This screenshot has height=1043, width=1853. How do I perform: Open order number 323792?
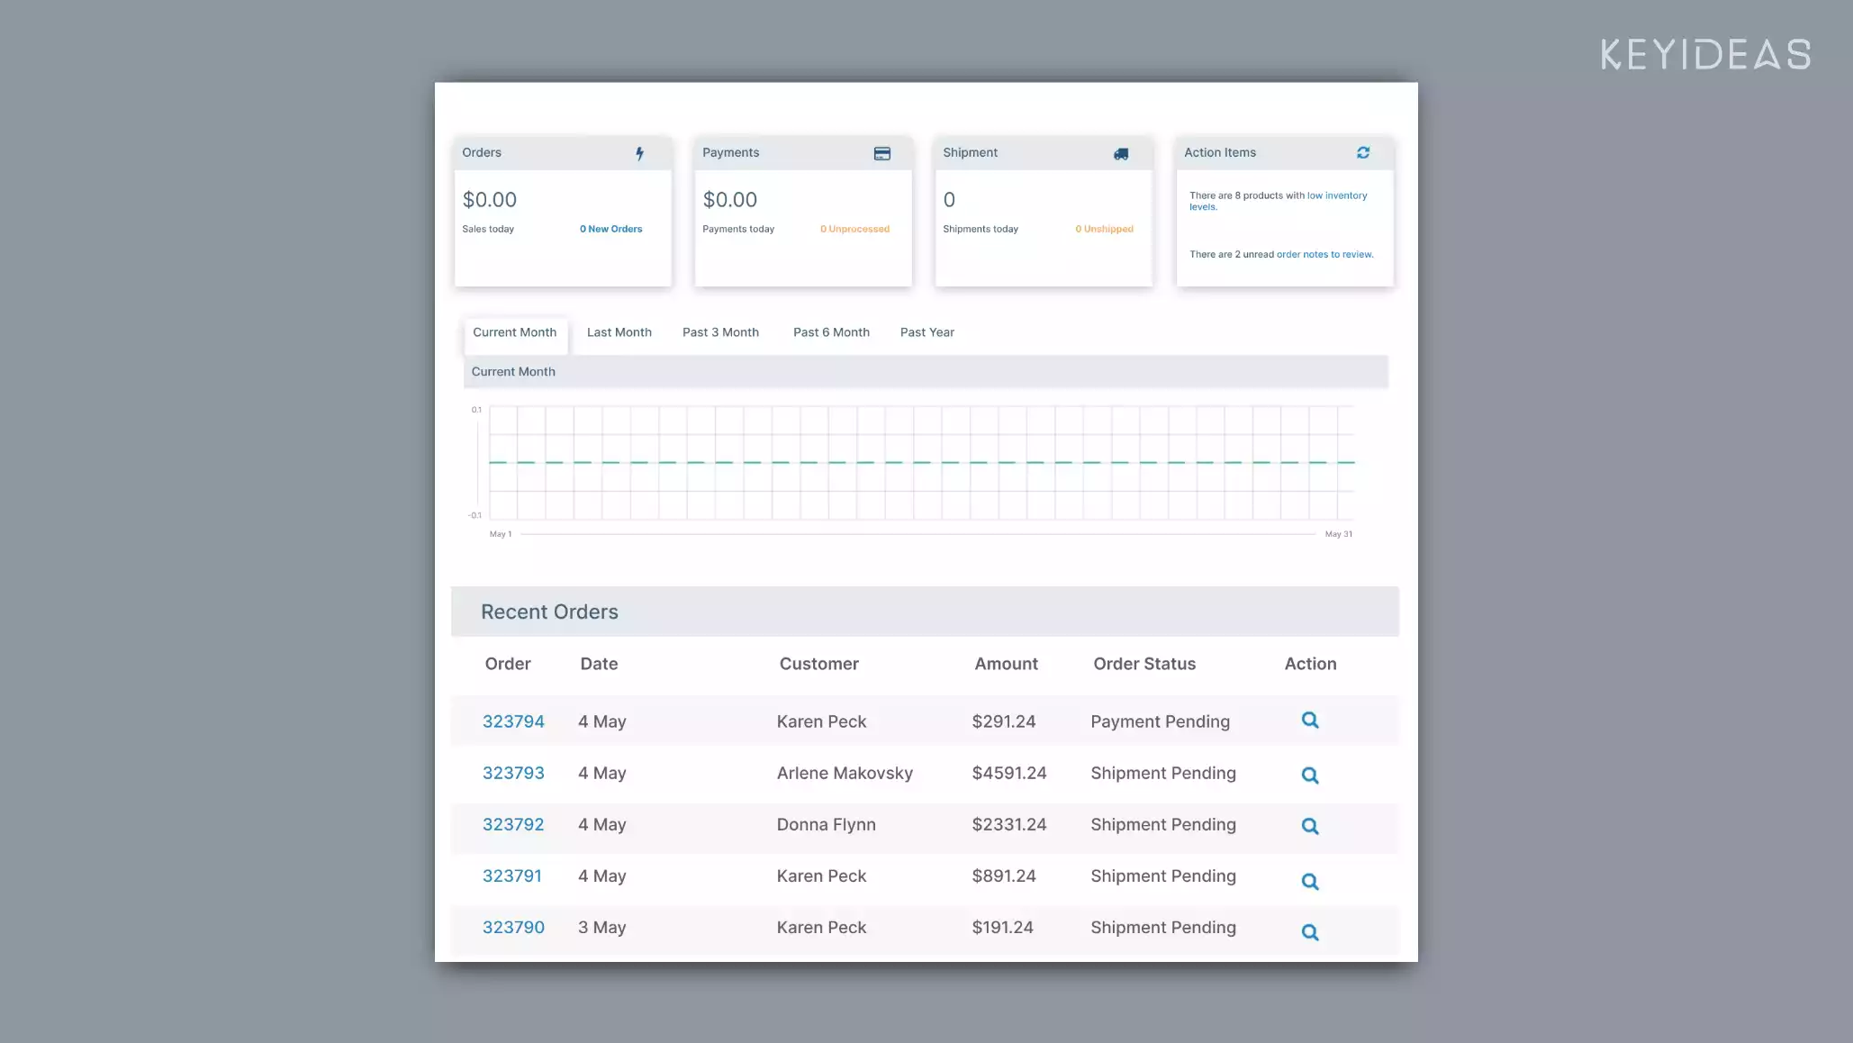(513, 824)
